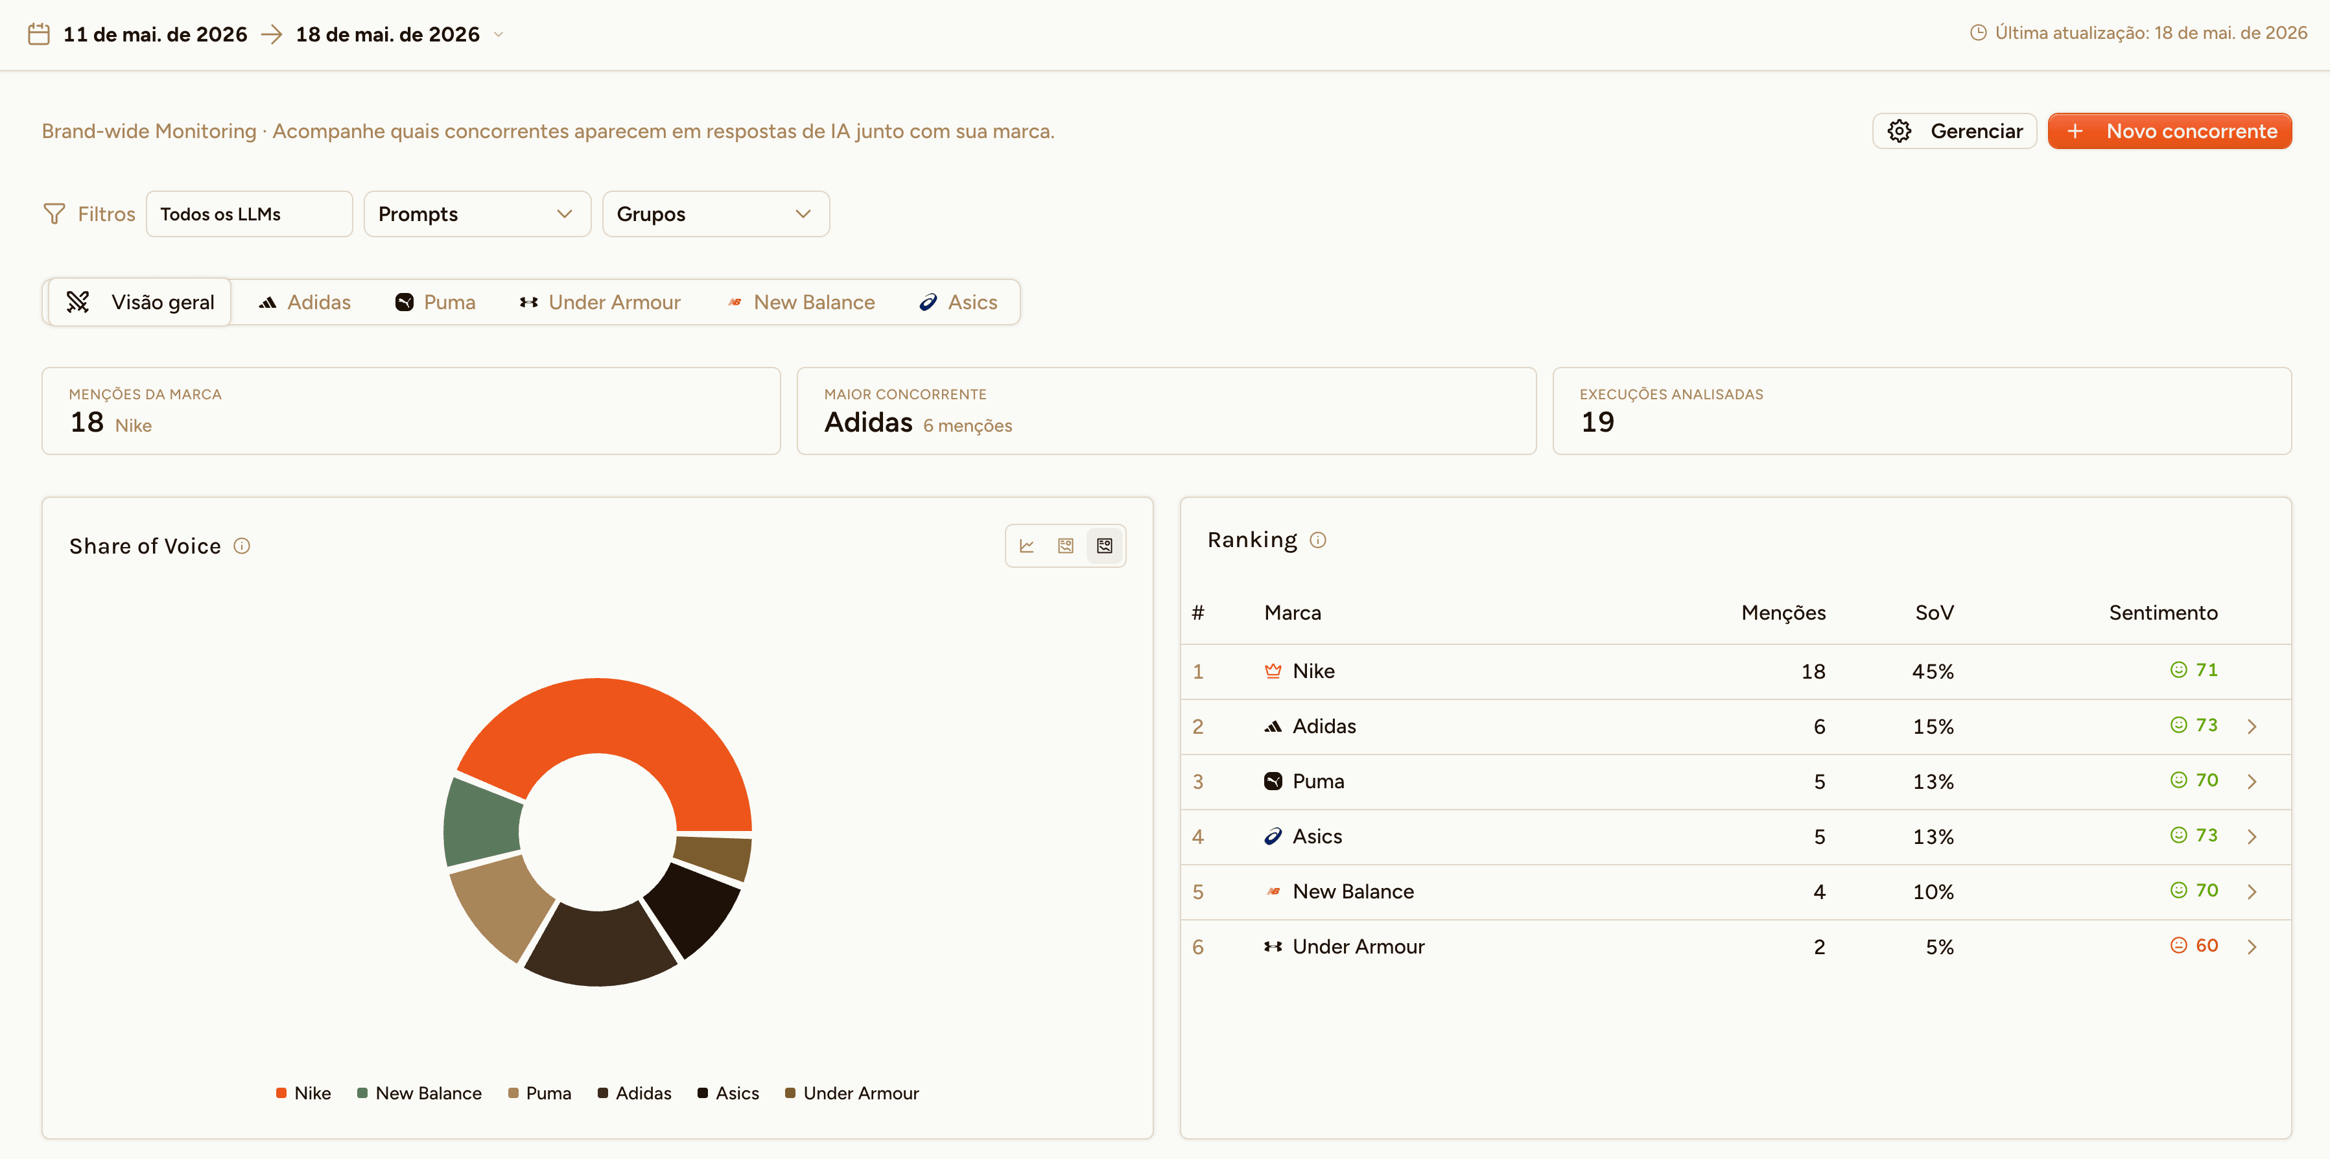Viewport: 2330px width, 1159px height.
Task: Switch Share of Voice to line chart view
Action: [1027, 546]
